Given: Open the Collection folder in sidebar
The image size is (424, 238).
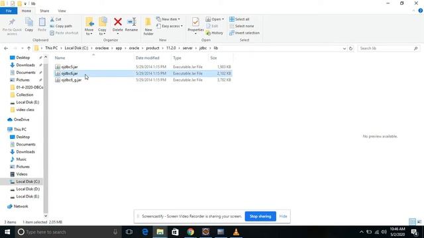Looking at the screenshot, I should point(25,95).
